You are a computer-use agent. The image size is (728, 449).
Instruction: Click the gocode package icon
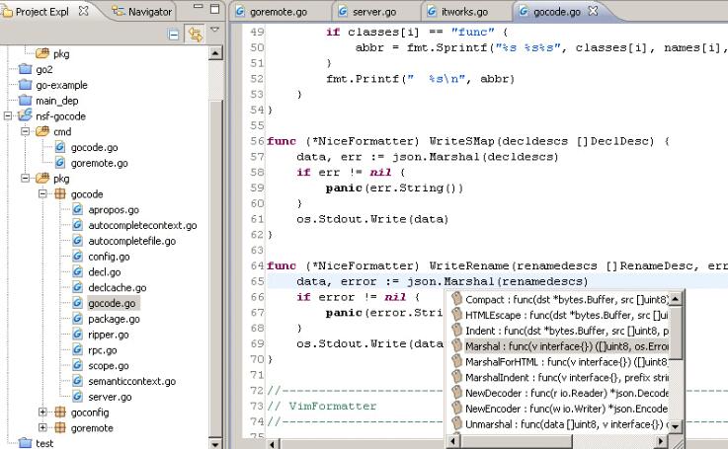click(x=60, y=193)
